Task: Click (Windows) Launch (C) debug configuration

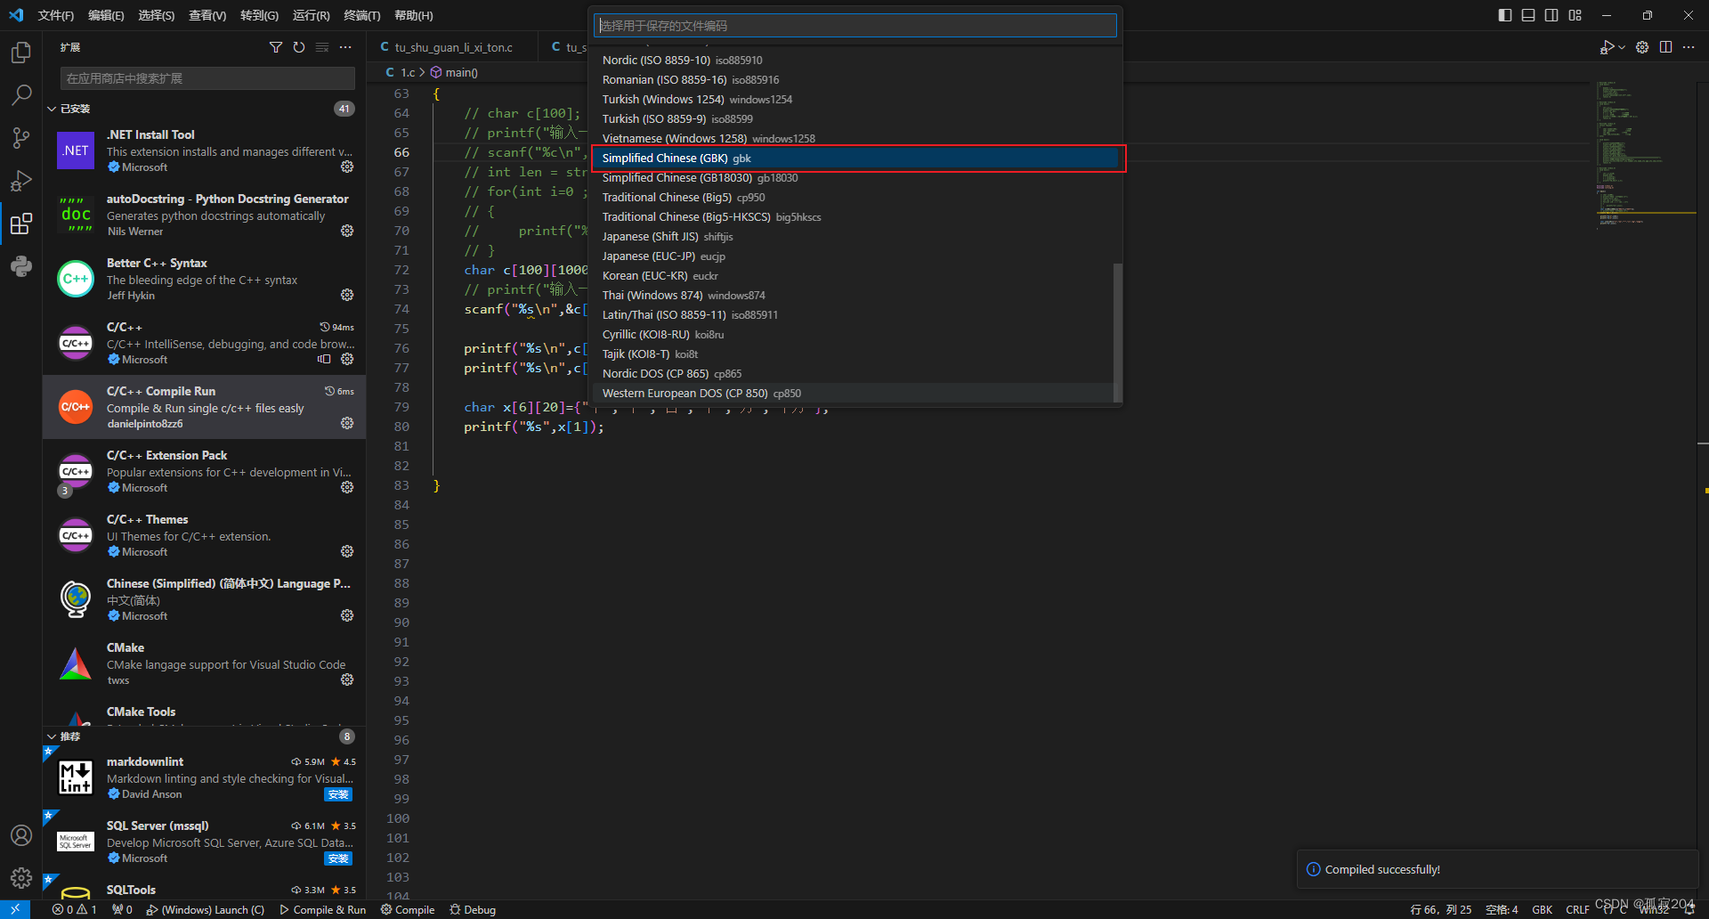Action: click(x=205, y=909)
